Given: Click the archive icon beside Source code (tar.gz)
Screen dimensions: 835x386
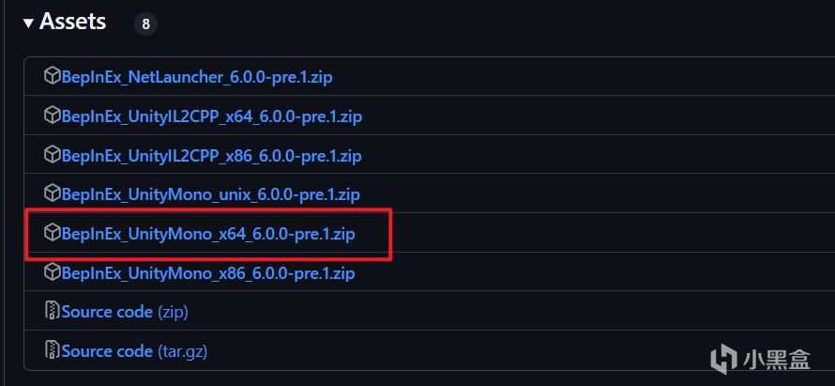Looking at the screenshot, I should [53, 351].
